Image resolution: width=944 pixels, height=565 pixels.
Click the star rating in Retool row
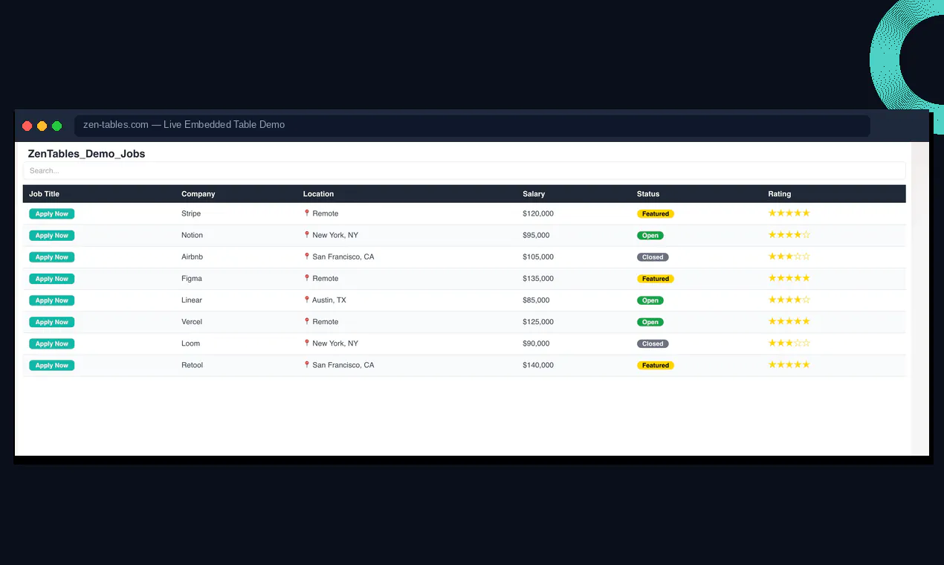point(789,364)
